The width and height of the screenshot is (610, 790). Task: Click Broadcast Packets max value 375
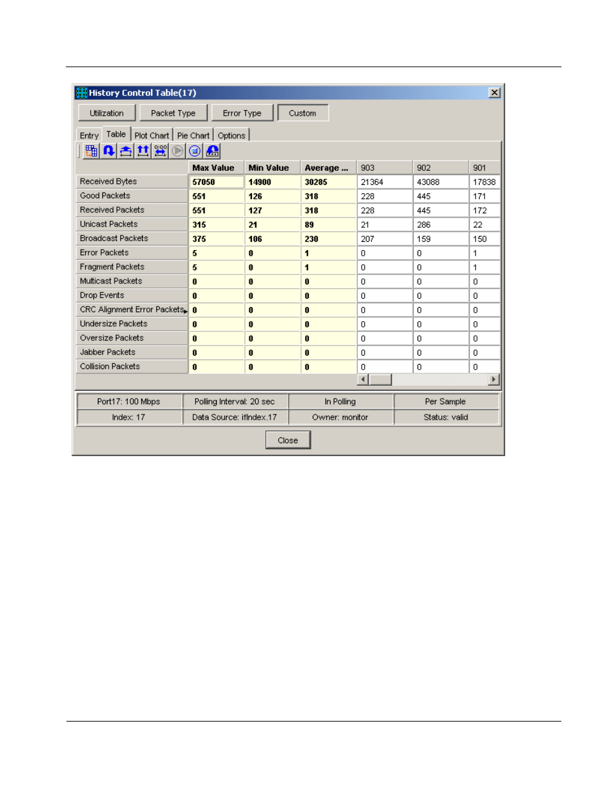click(x=216, y=239)
